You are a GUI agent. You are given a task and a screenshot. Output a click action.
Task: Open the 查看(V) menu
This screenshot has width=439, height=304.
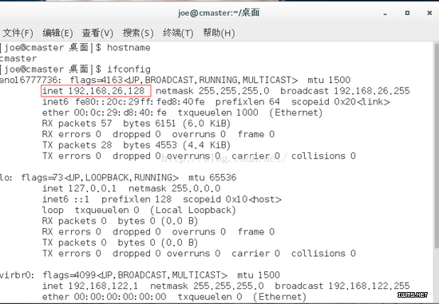[97, 33]
